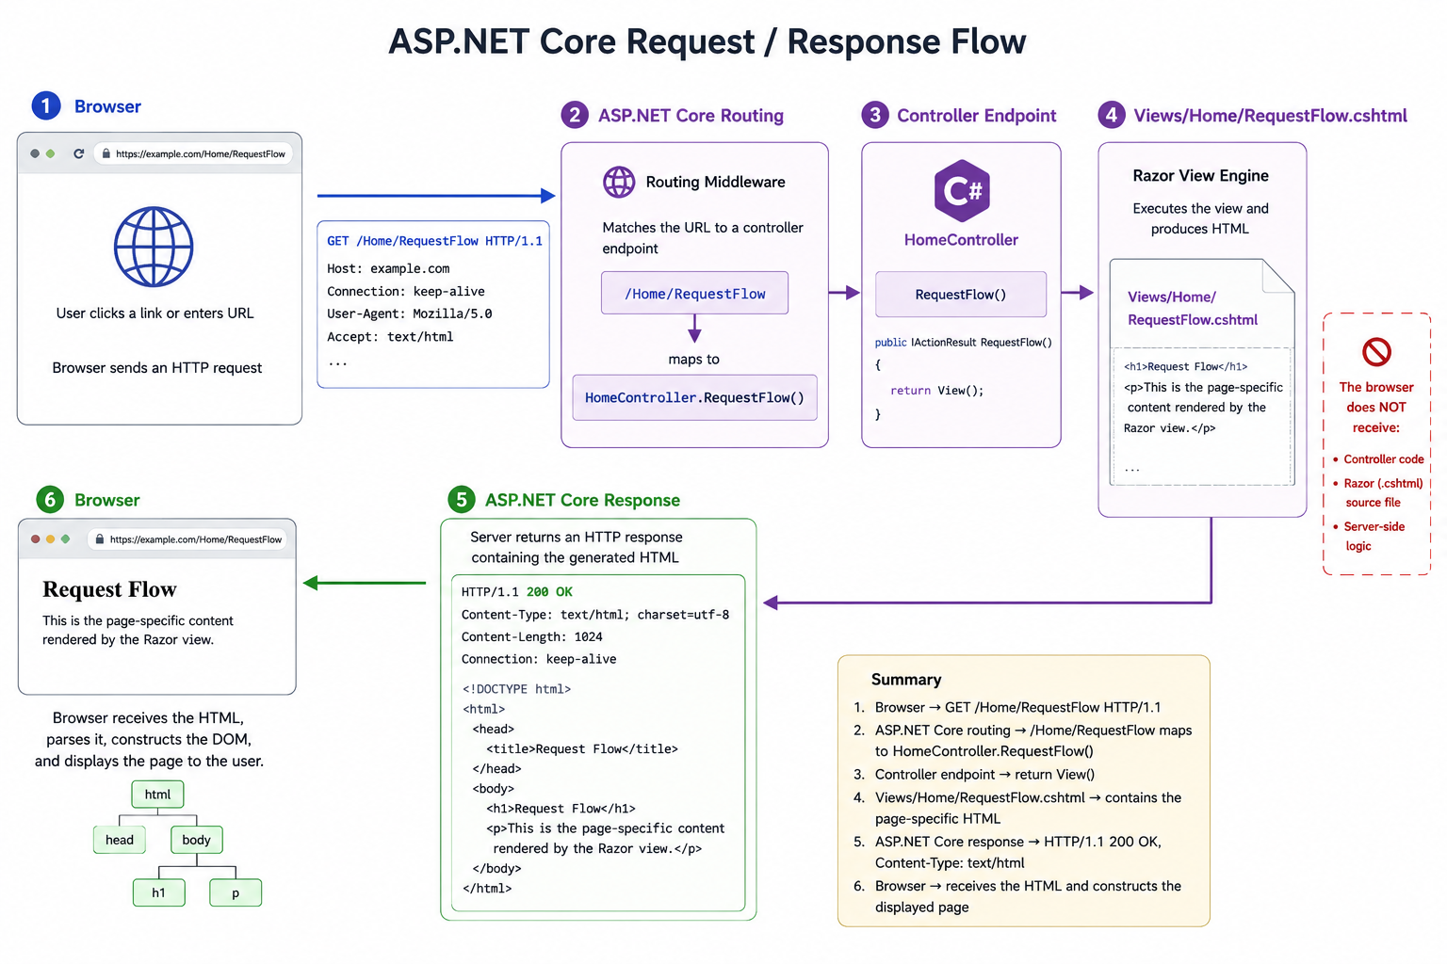Click the RequestFlow() box under HomeController
Image resolution: width=1447 pixels, height=964 pixels.
(961, 295)
